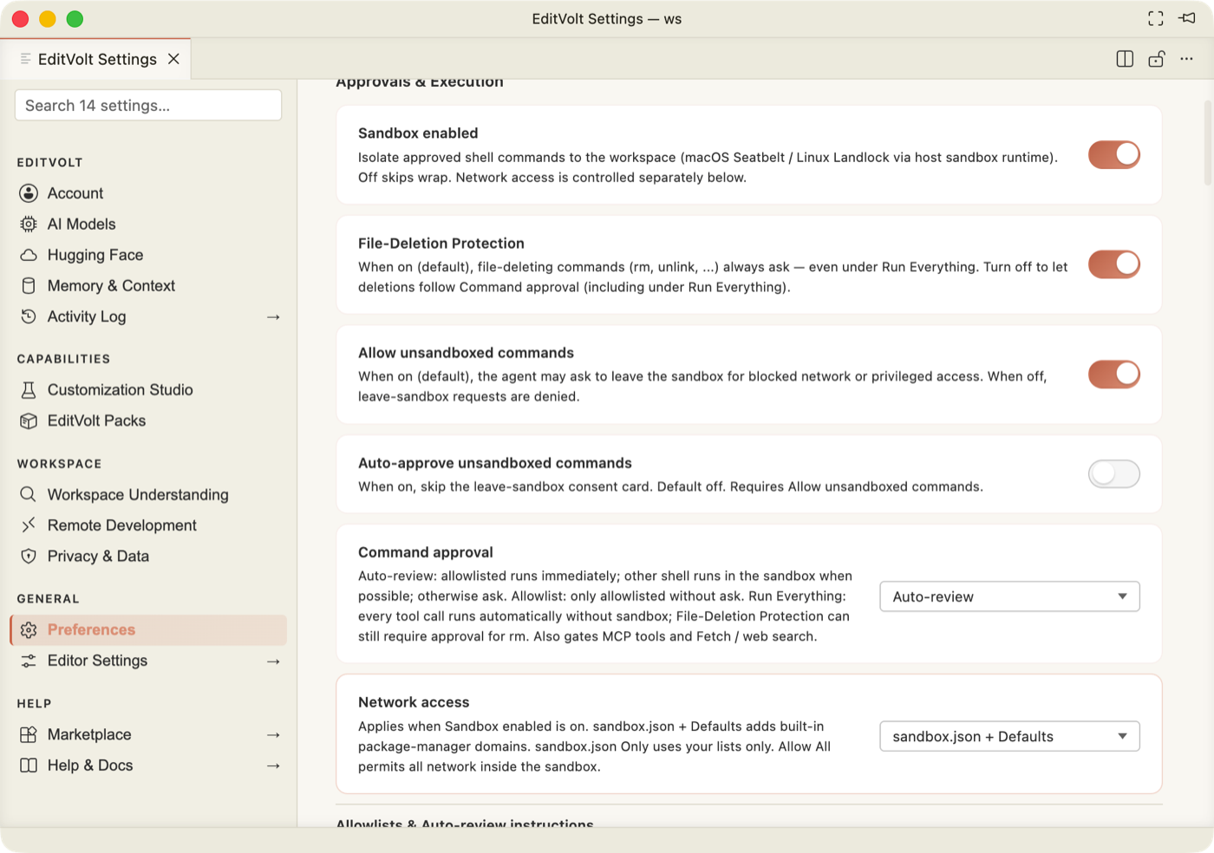Viewport: 1214px width, 853px height.
Task: Open the Command approval Auto-review dropdown
Action: [1009, 596]
